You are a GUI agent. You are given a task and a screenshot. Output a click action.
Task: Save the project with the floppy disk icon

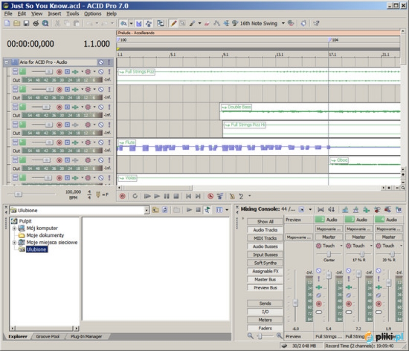(x=26, y=23)
